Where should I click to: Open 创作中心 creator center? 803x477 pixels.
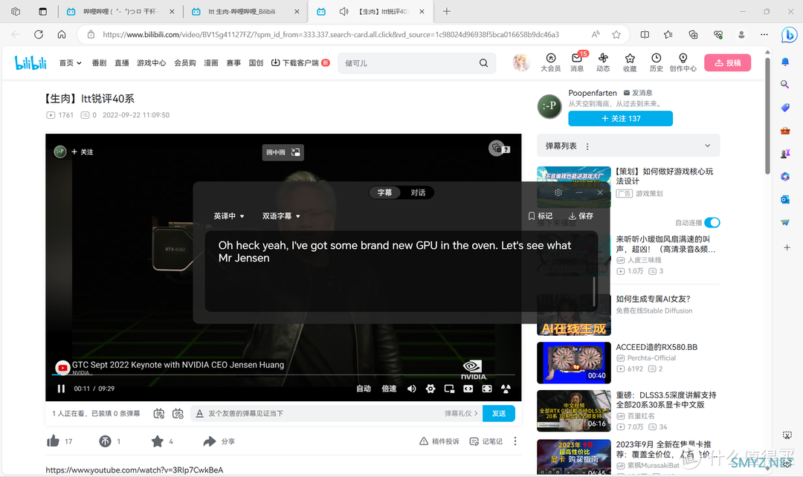click(683, 62)
